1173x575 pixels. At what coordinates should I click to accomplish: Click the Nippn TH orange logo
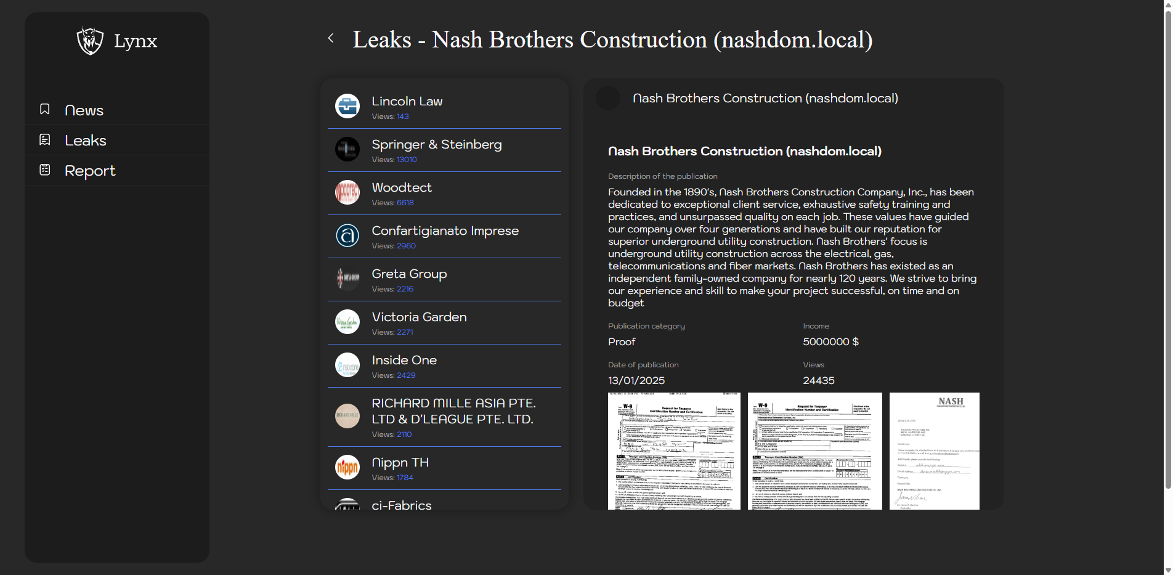pos(347,467)
